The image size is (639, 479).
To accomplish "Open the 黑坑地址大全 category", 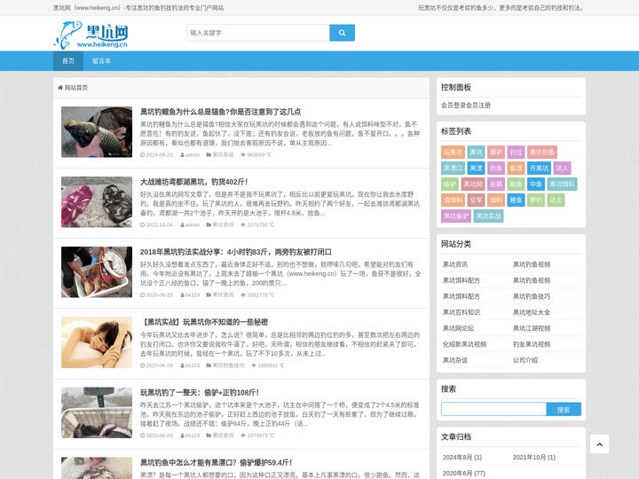I will point(532,312).
